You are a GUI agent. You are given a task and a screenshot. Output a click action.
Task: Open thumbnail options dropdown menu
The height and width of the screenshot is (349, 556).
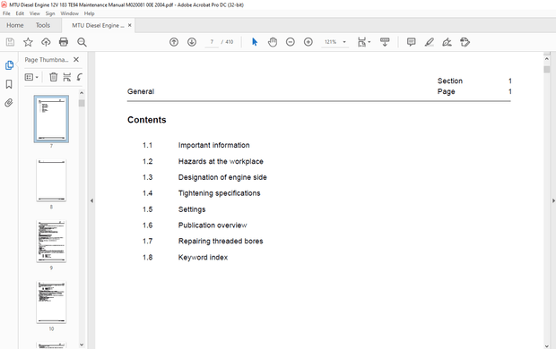(x=31, y=77)
